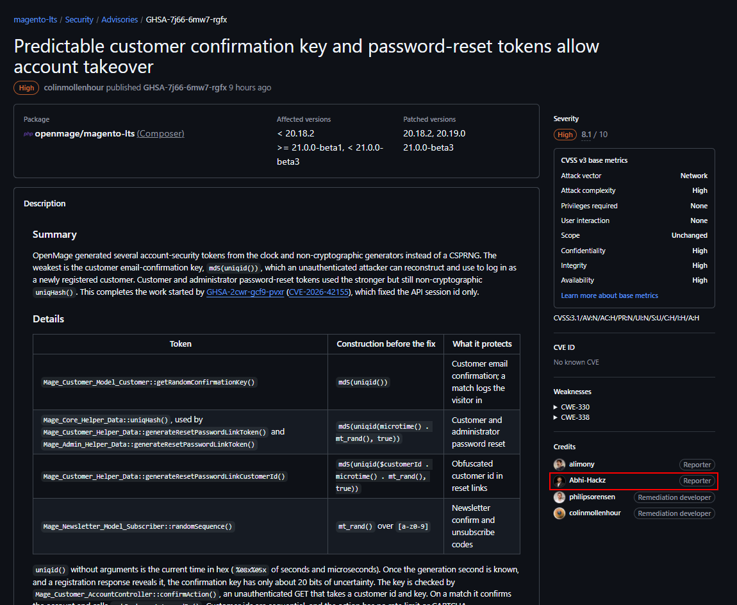Select the md5(uniqid()) table cell
This screenshot has height=605, width=737.
(363, 382)
